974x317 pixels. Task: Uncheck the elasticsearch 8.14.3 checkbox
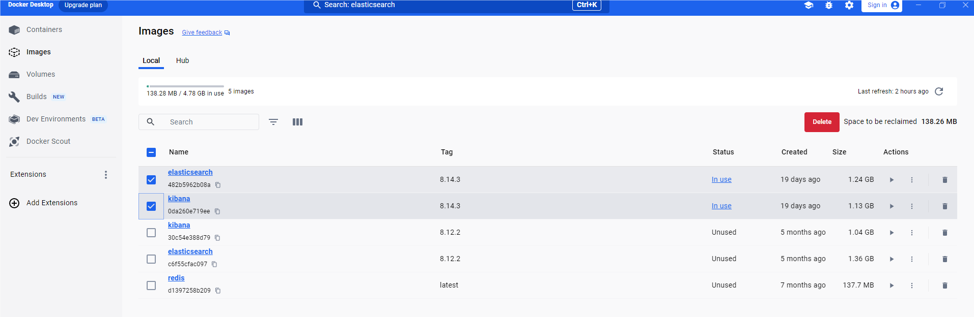[x=151, y=180]
